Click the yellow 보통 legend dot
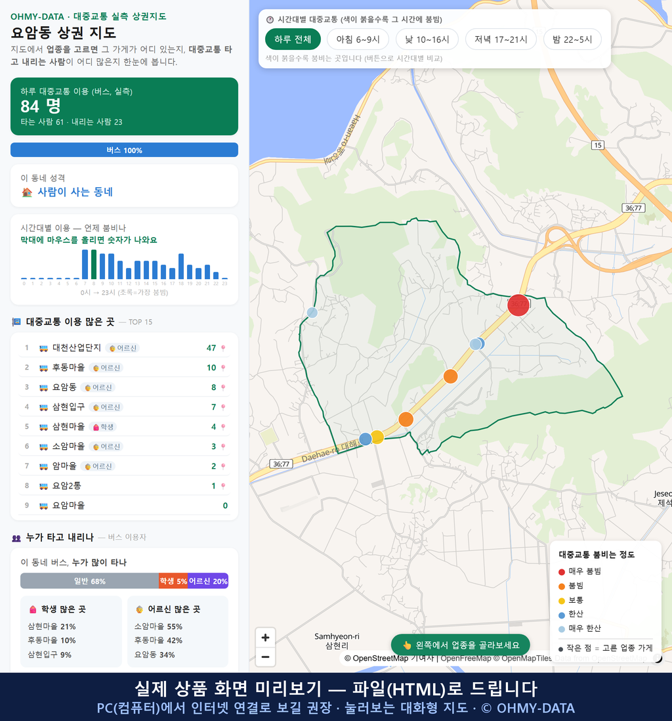Screen dimensions: 672x721 coord(562,601)
